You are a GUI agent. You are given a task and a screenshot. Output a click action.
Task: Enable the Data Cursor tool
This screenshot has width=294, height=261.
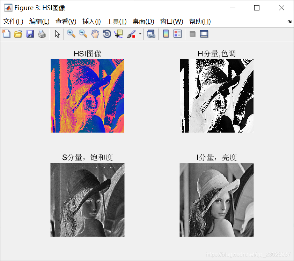click(119, 34)
